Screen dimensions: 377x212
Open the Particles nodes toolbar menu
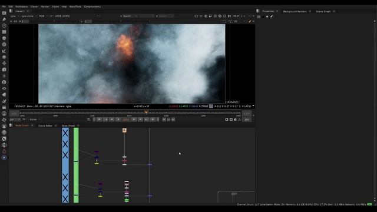coord(4,76)
